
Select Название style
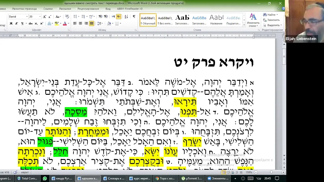pos(216,20)
